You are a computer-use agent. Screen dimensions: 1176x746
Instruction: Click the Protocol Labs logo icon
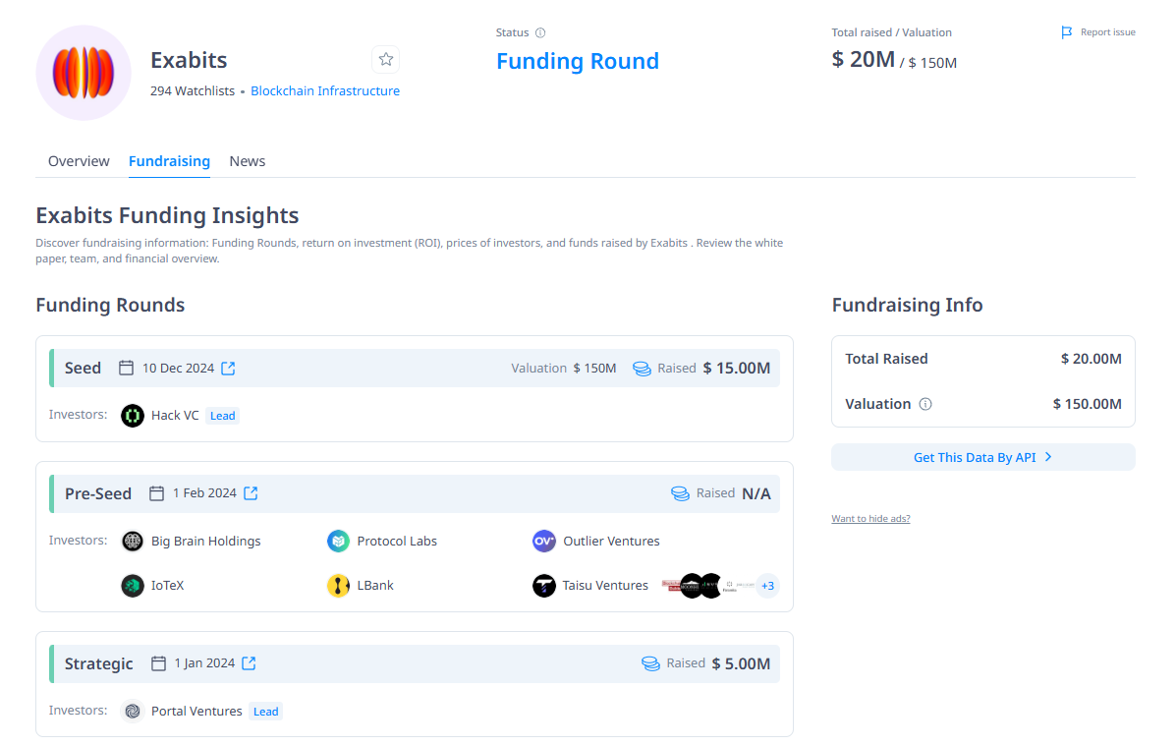[x=338, y=541]
